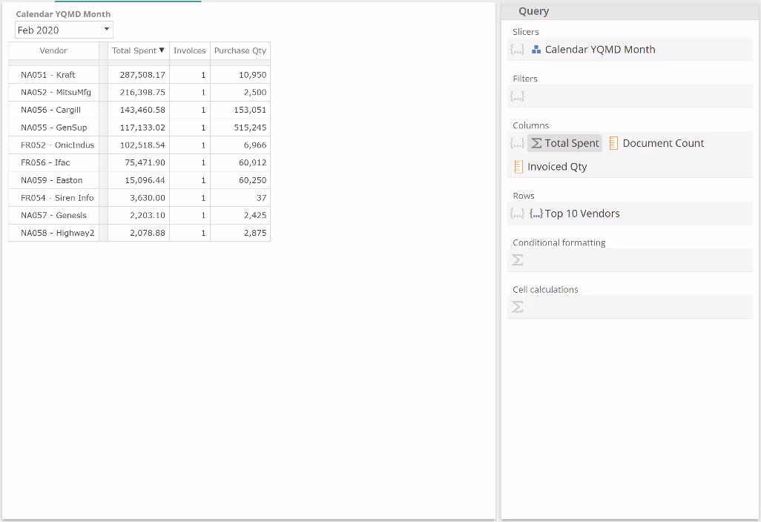Click the Purchase Qty column header

pyautogui.click(x=240, y=51)
